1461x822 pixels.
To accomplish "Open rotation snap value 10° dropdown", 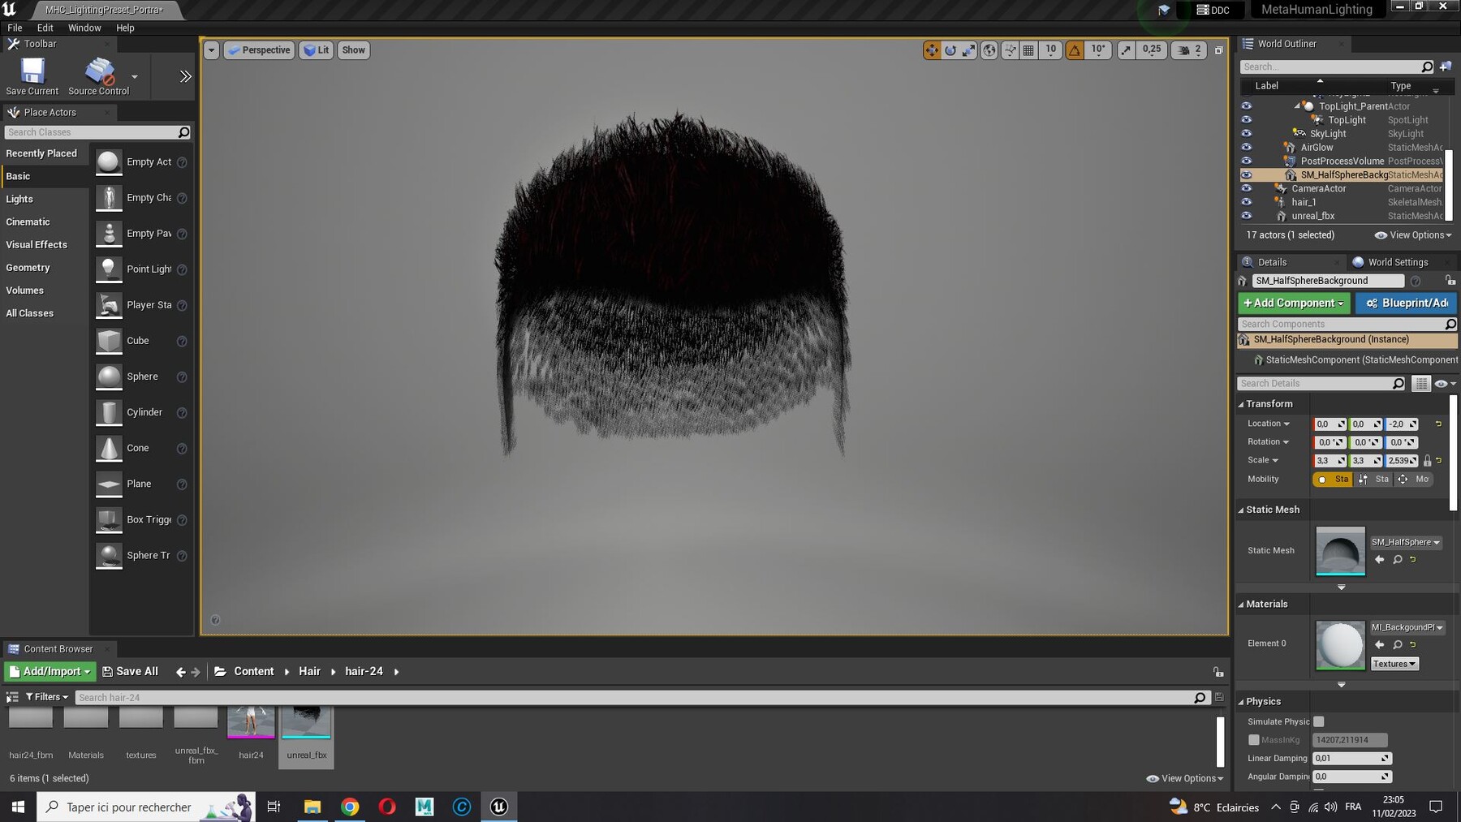I will 1097,50.
